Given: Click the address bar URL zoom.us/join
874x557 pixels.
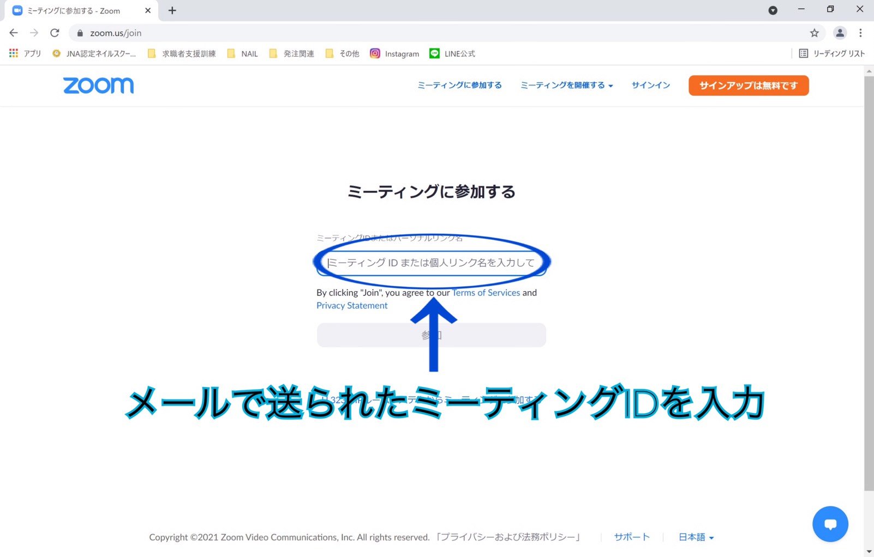Looking at the screenshot, I should (x=116, y=33).
